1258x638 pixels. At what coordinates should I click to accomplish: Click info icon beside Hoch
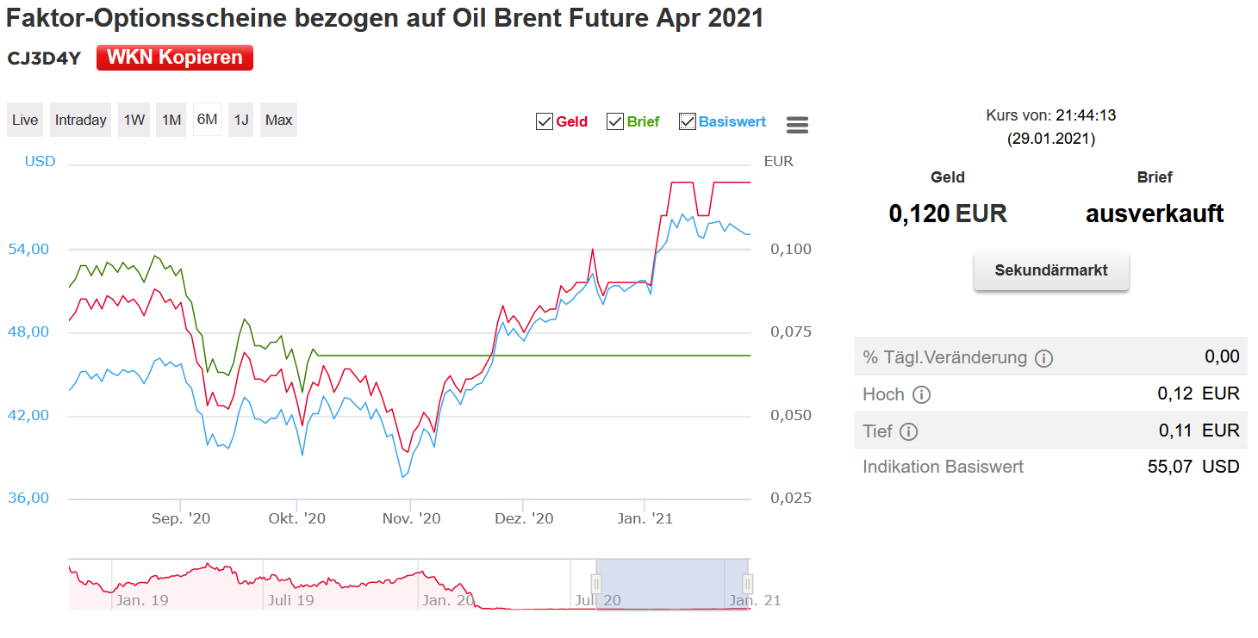point(921,395)
